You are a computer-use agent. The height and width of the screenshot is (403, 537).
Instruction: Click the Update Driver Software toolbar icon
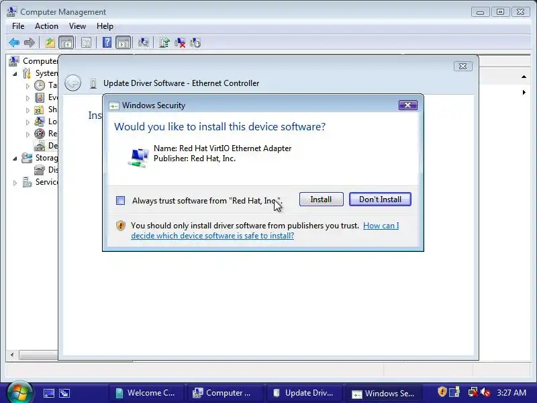tap(164, 43)
